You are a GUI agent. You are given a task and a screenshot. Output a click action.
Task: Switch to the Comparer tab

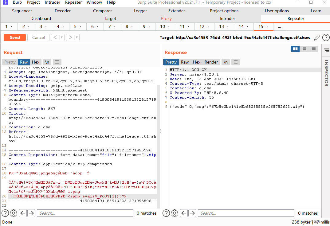103,11
